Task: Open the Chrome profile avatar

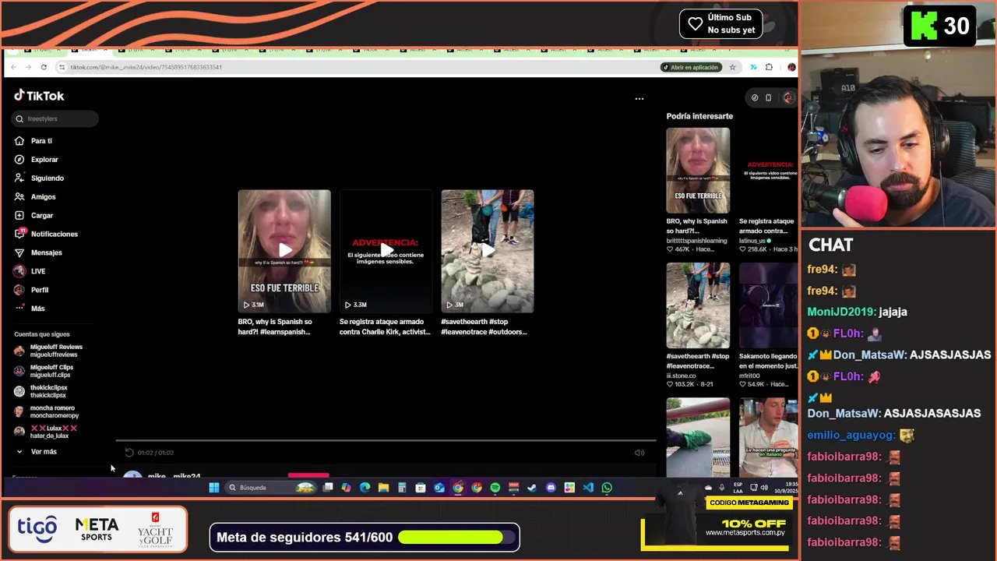Action: (791, 67)
